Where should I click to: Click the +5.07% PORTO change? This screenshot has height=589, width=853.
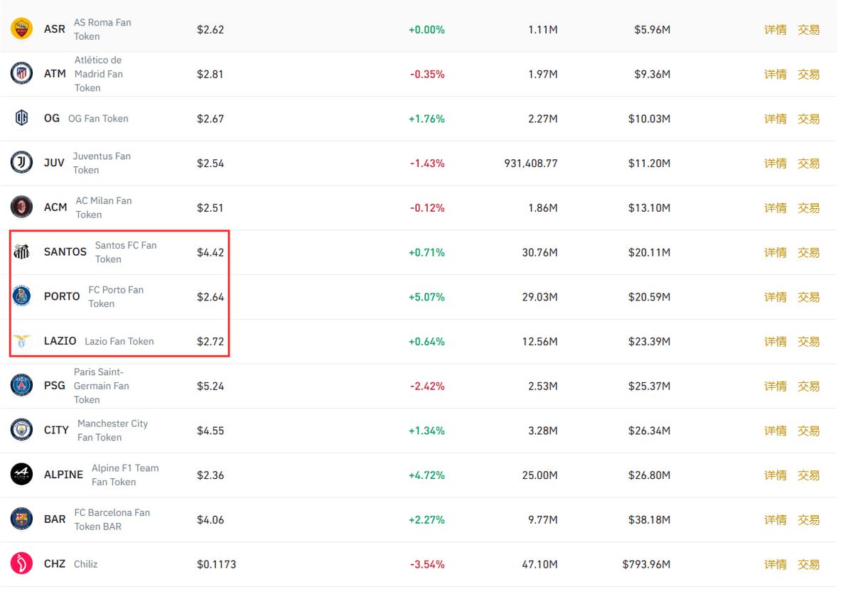pyautogui.click(x=426, y=297)
